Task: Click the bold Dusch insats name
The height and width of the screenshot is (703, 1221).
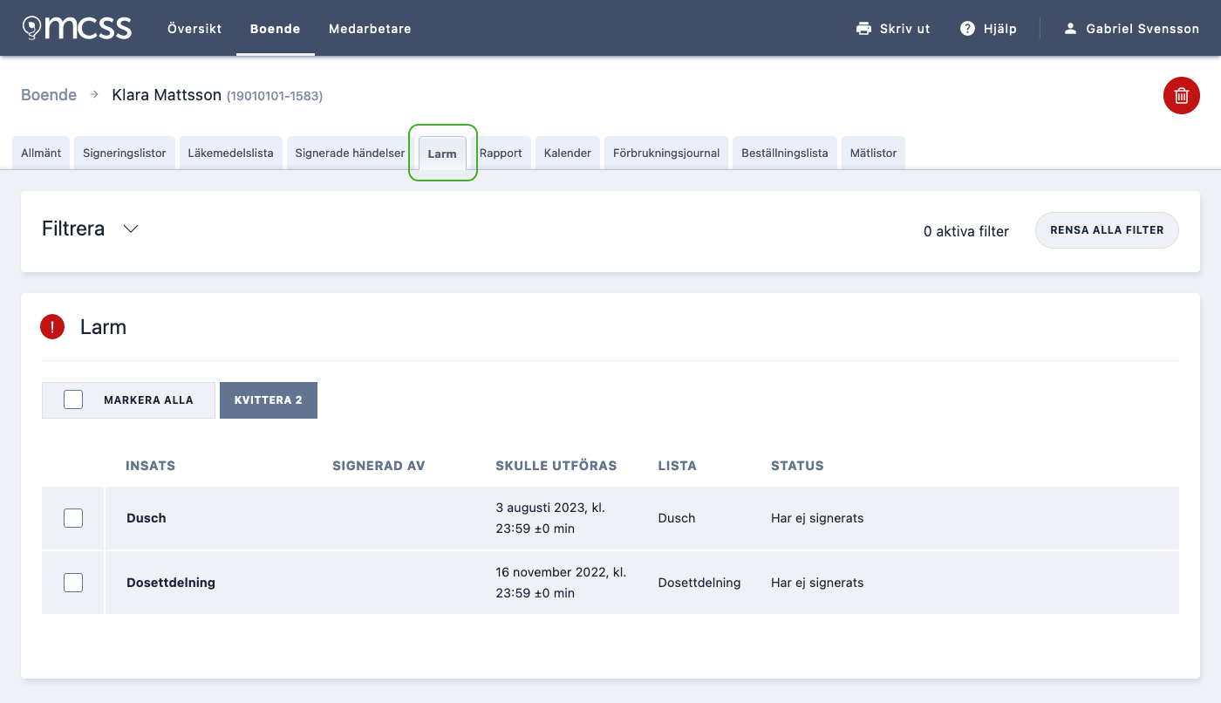Action: tap(147, 518)
